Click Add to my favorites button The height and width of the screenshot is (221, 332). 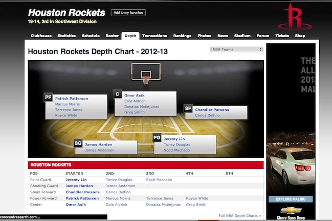128,13
